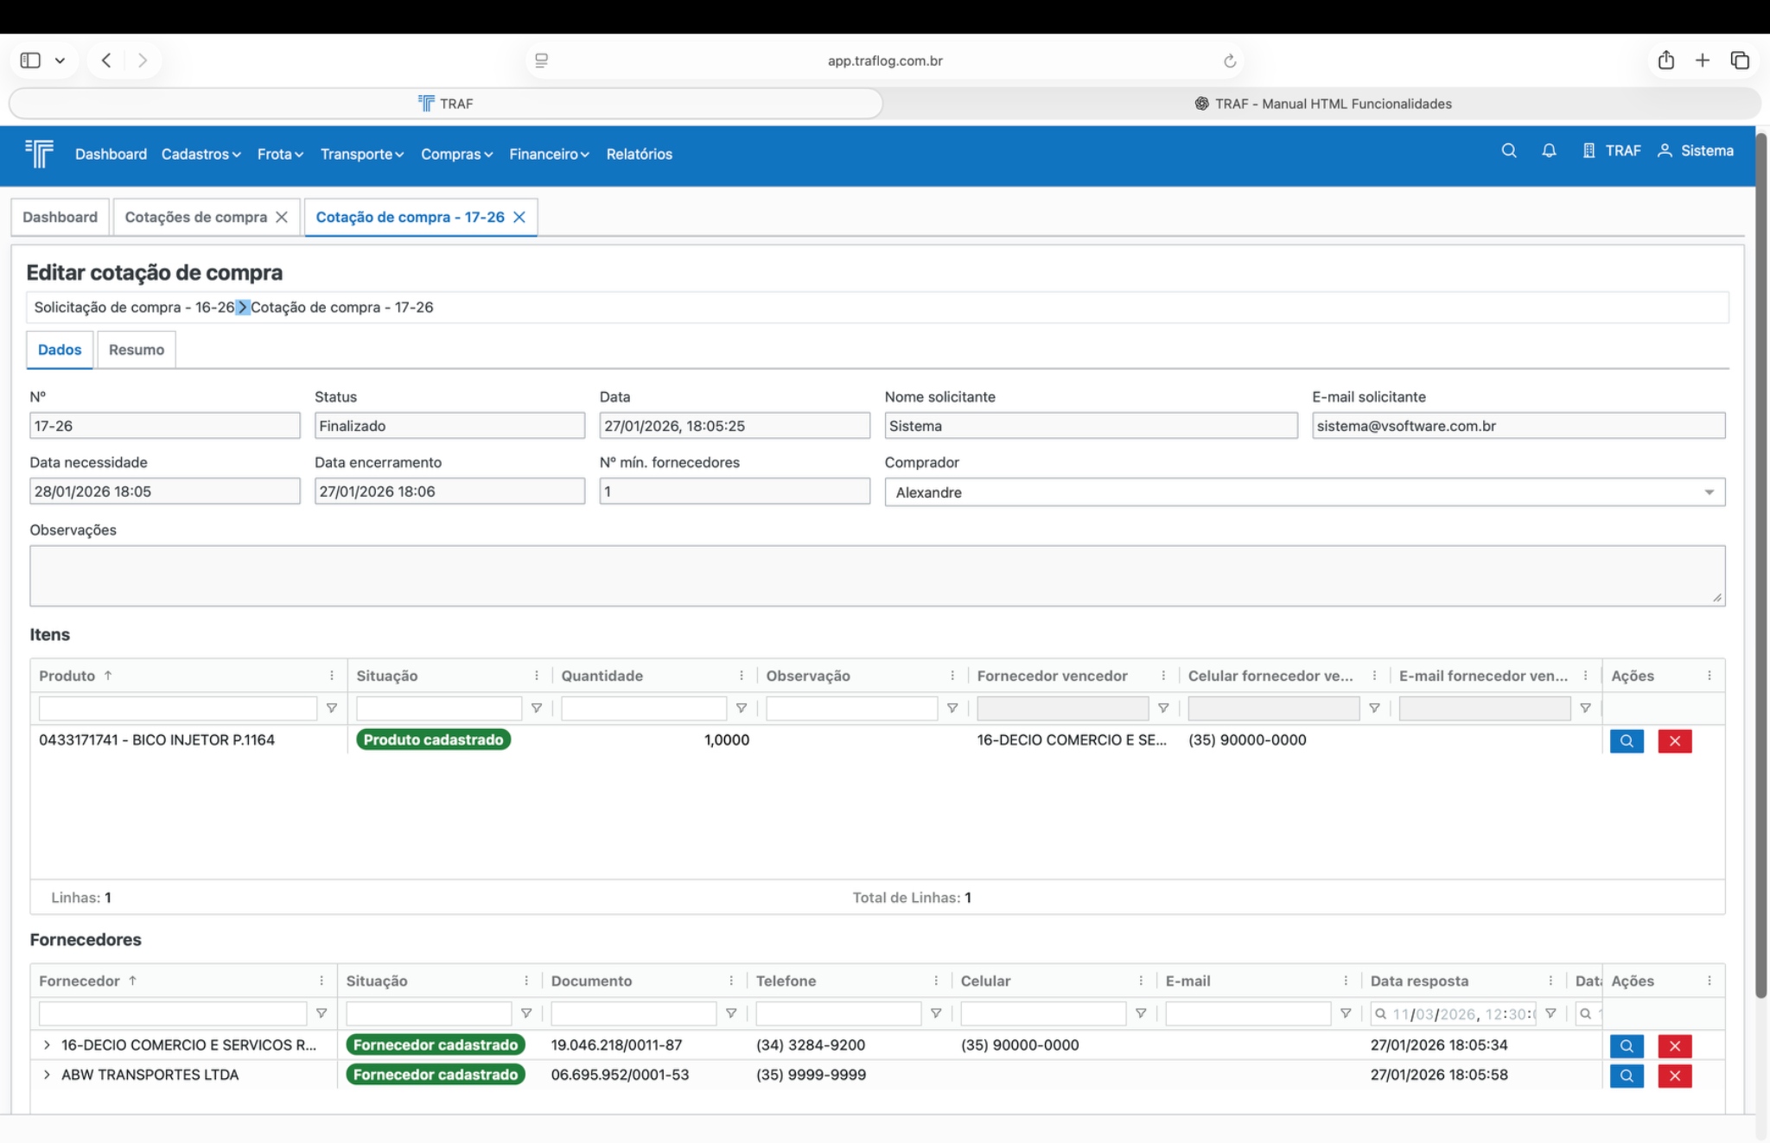
Task: Click Safari share icon
Action: (x=1665, y=60)
